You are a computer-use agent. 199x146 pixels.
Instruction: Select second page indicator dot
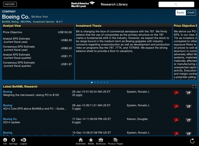95,82
